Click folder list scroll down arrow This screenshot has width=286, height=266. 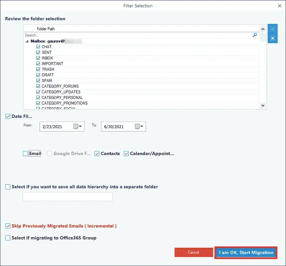pyautogui.click(x=263, y=106)
